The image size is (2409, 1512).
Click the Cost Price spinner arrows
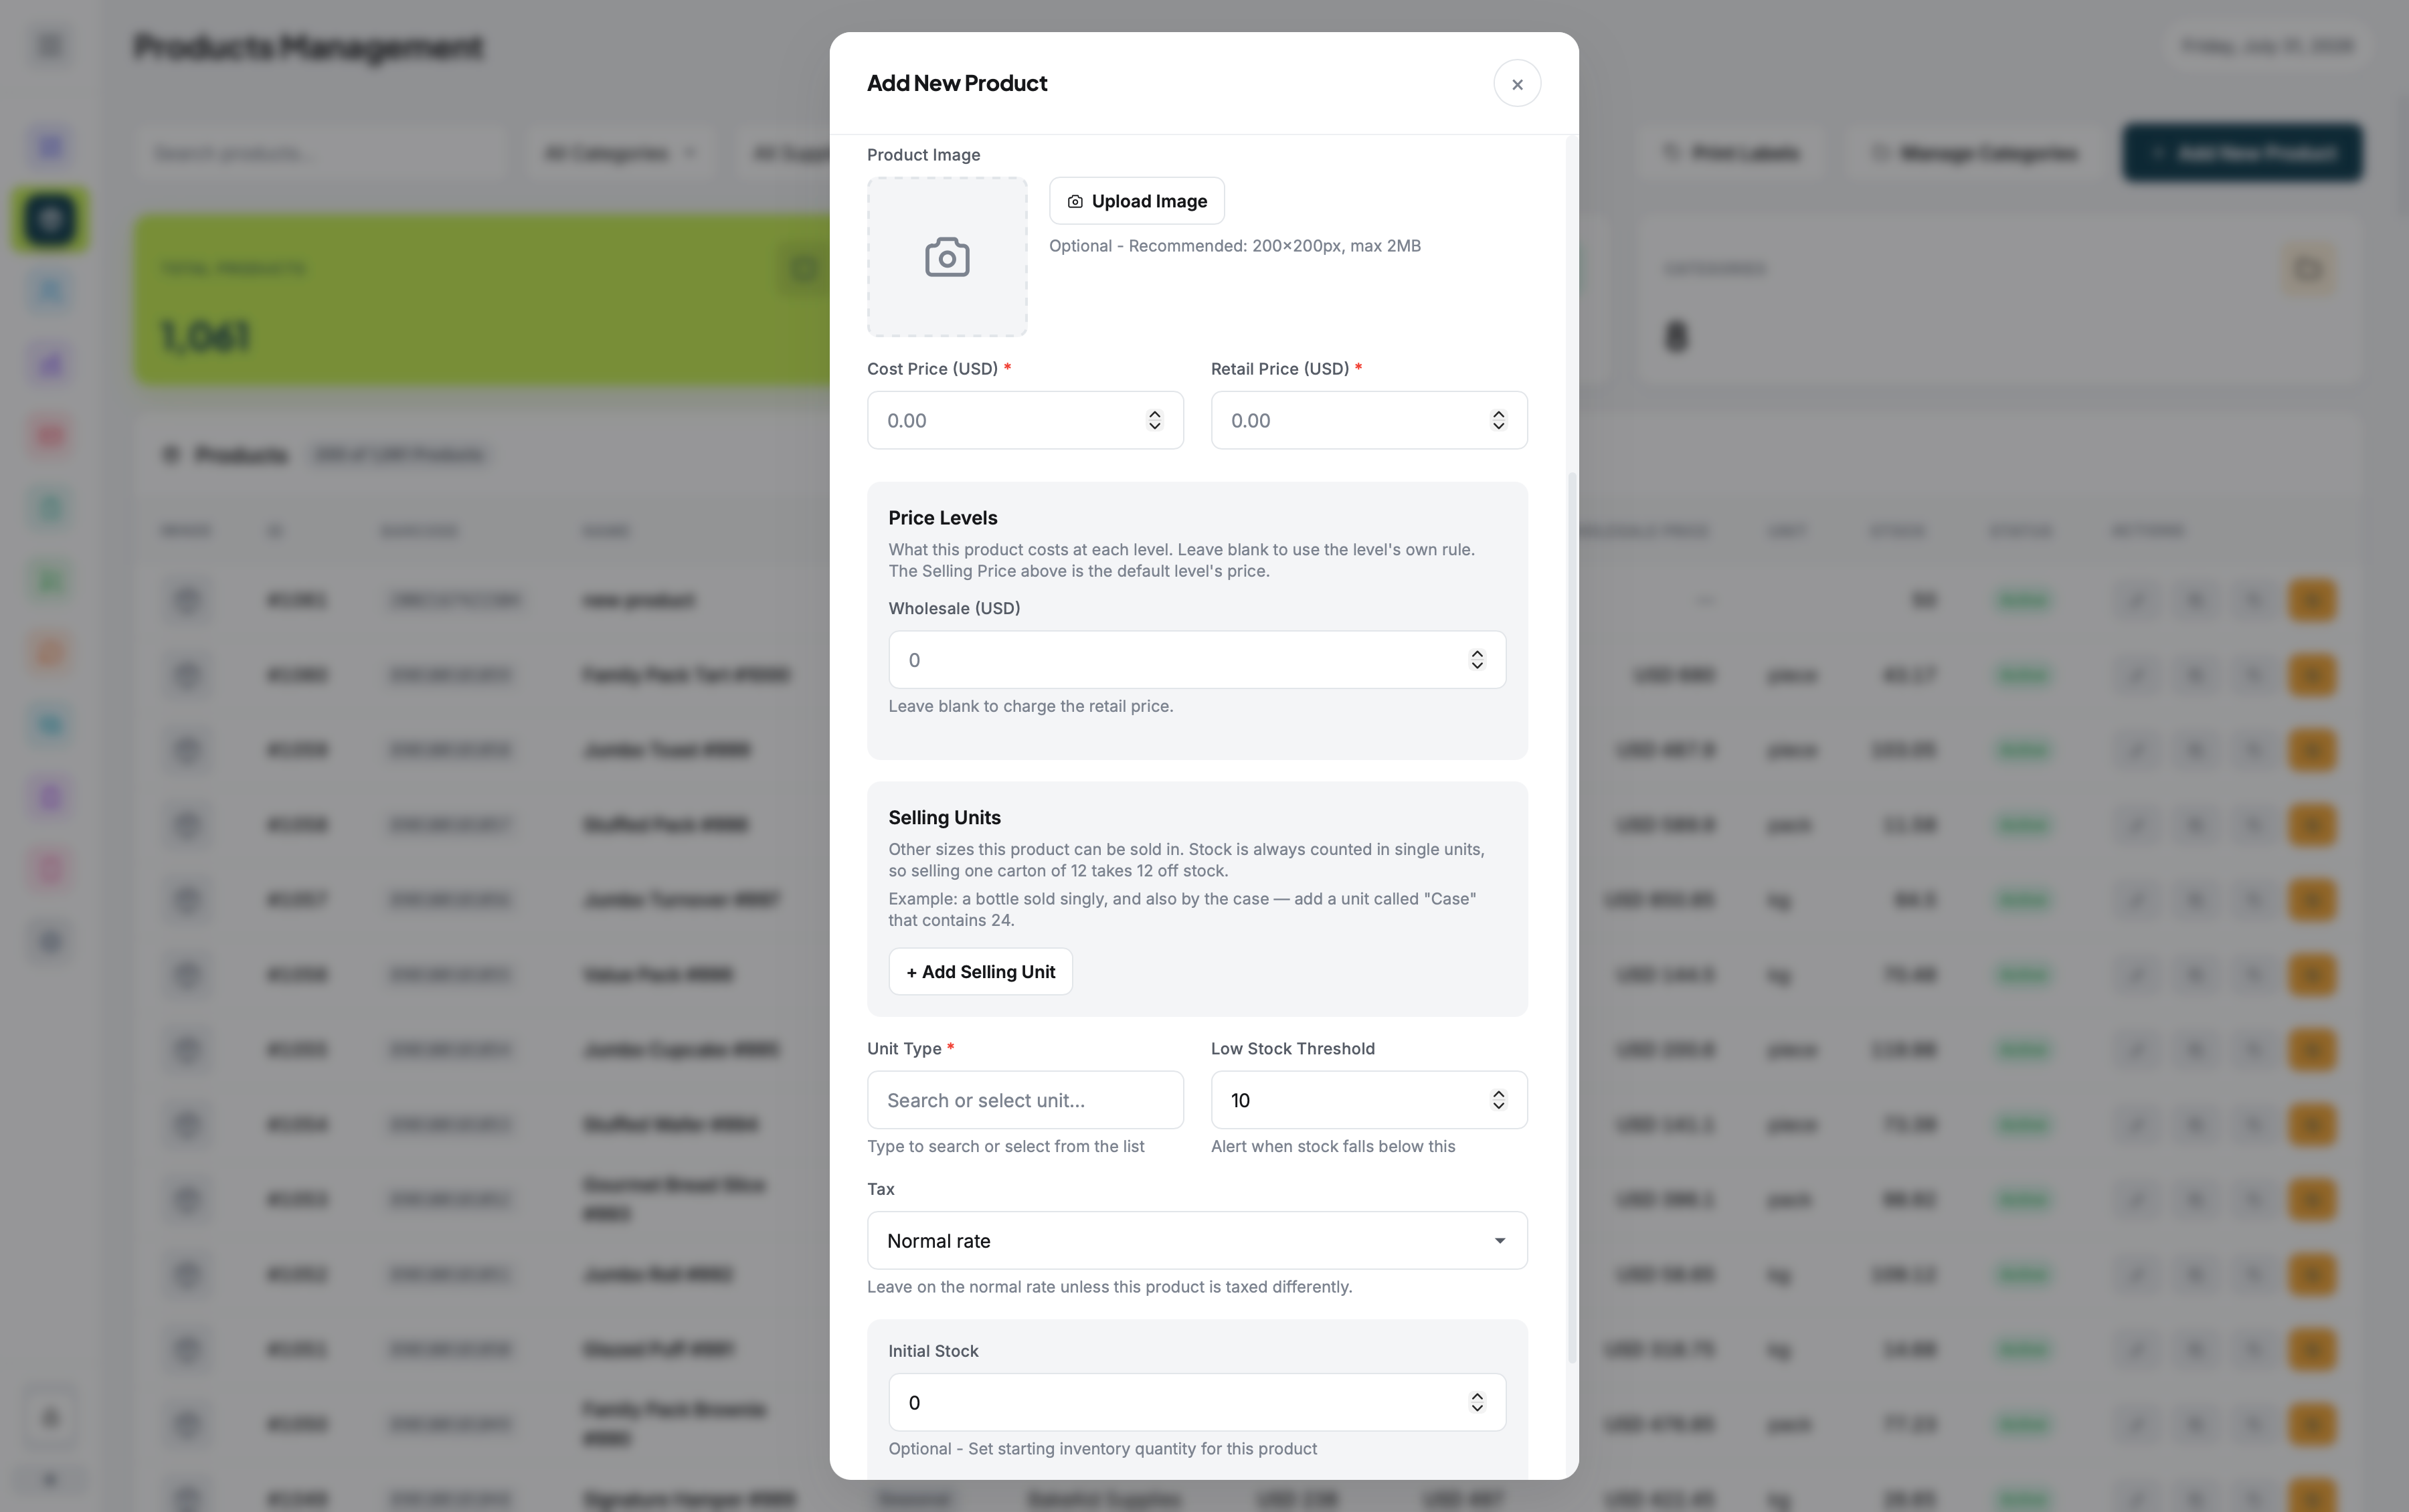tap(1155, 420)
